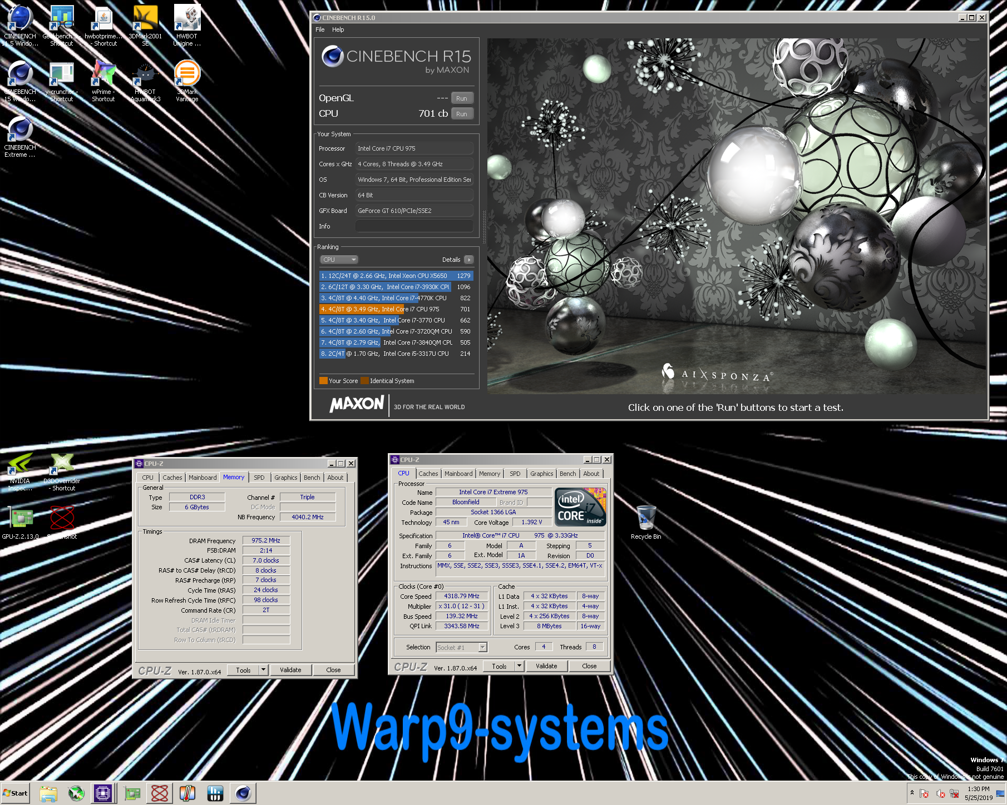Screen dimensions: 1007x805
Task: Open About tab in the Memory CPU-Z window
Action: 335,478
